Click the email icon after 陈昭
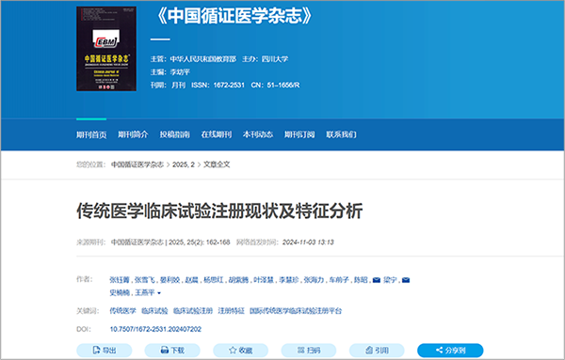Viewport: 565px width, 360px height. click(x=377, y=280)
